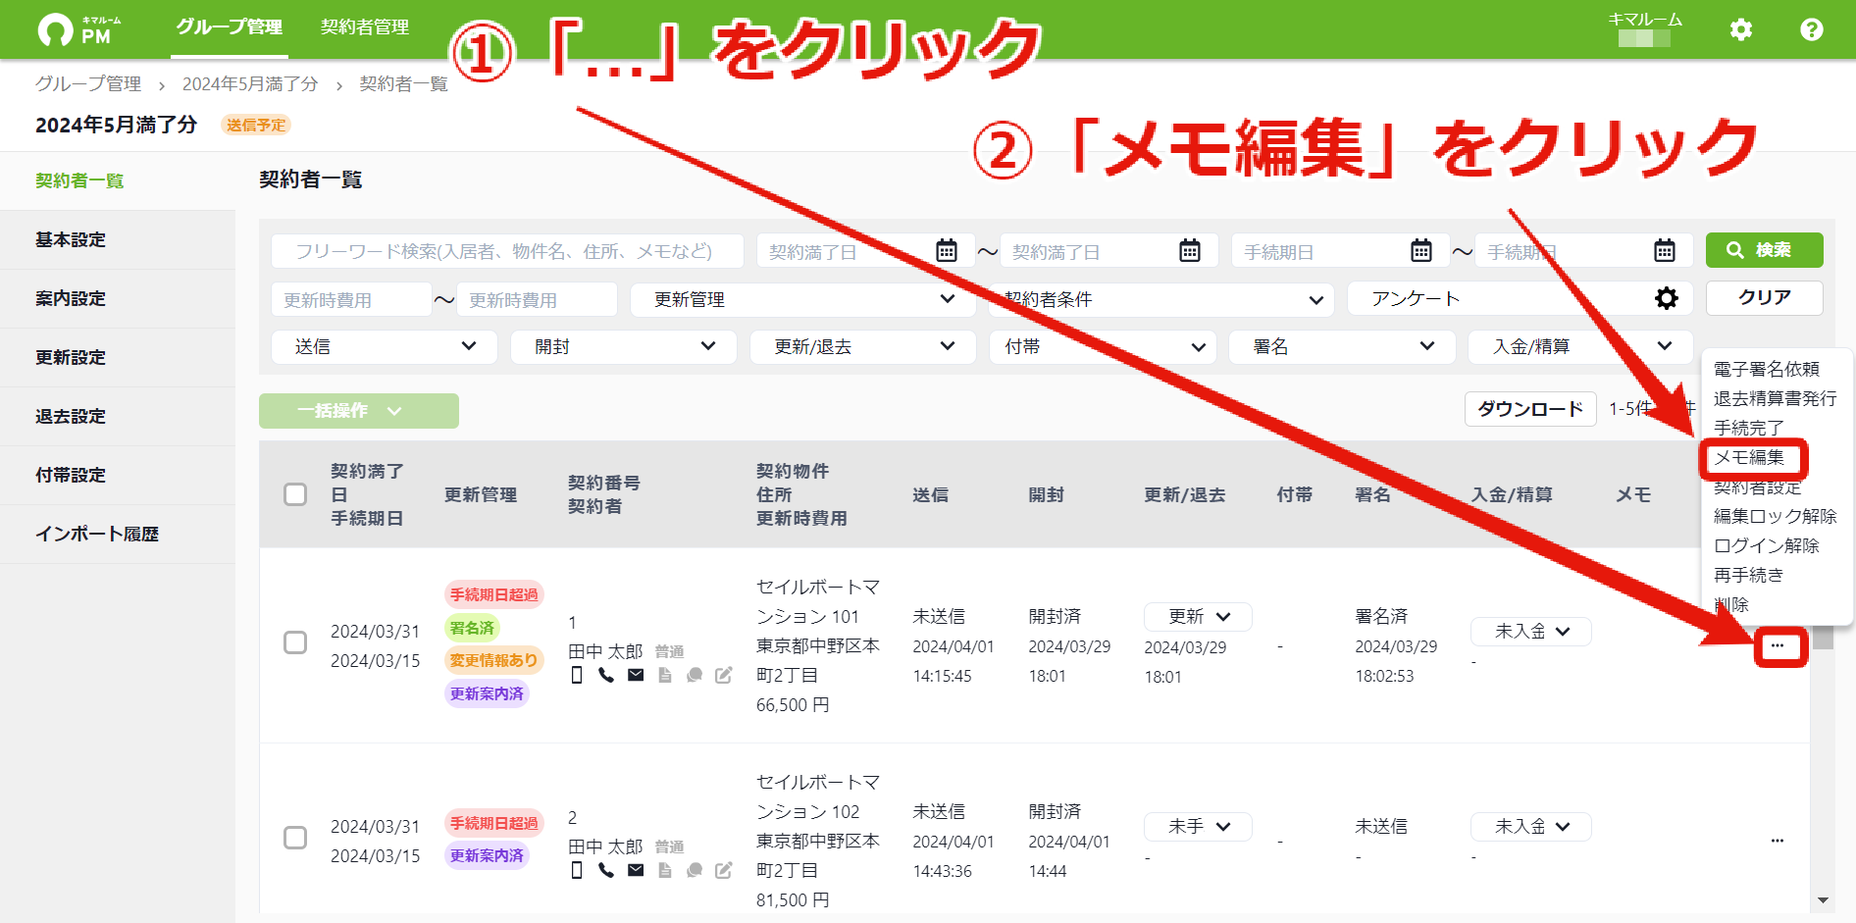
Task: Click the mail icon for contract 1
Action: (636, 675)
